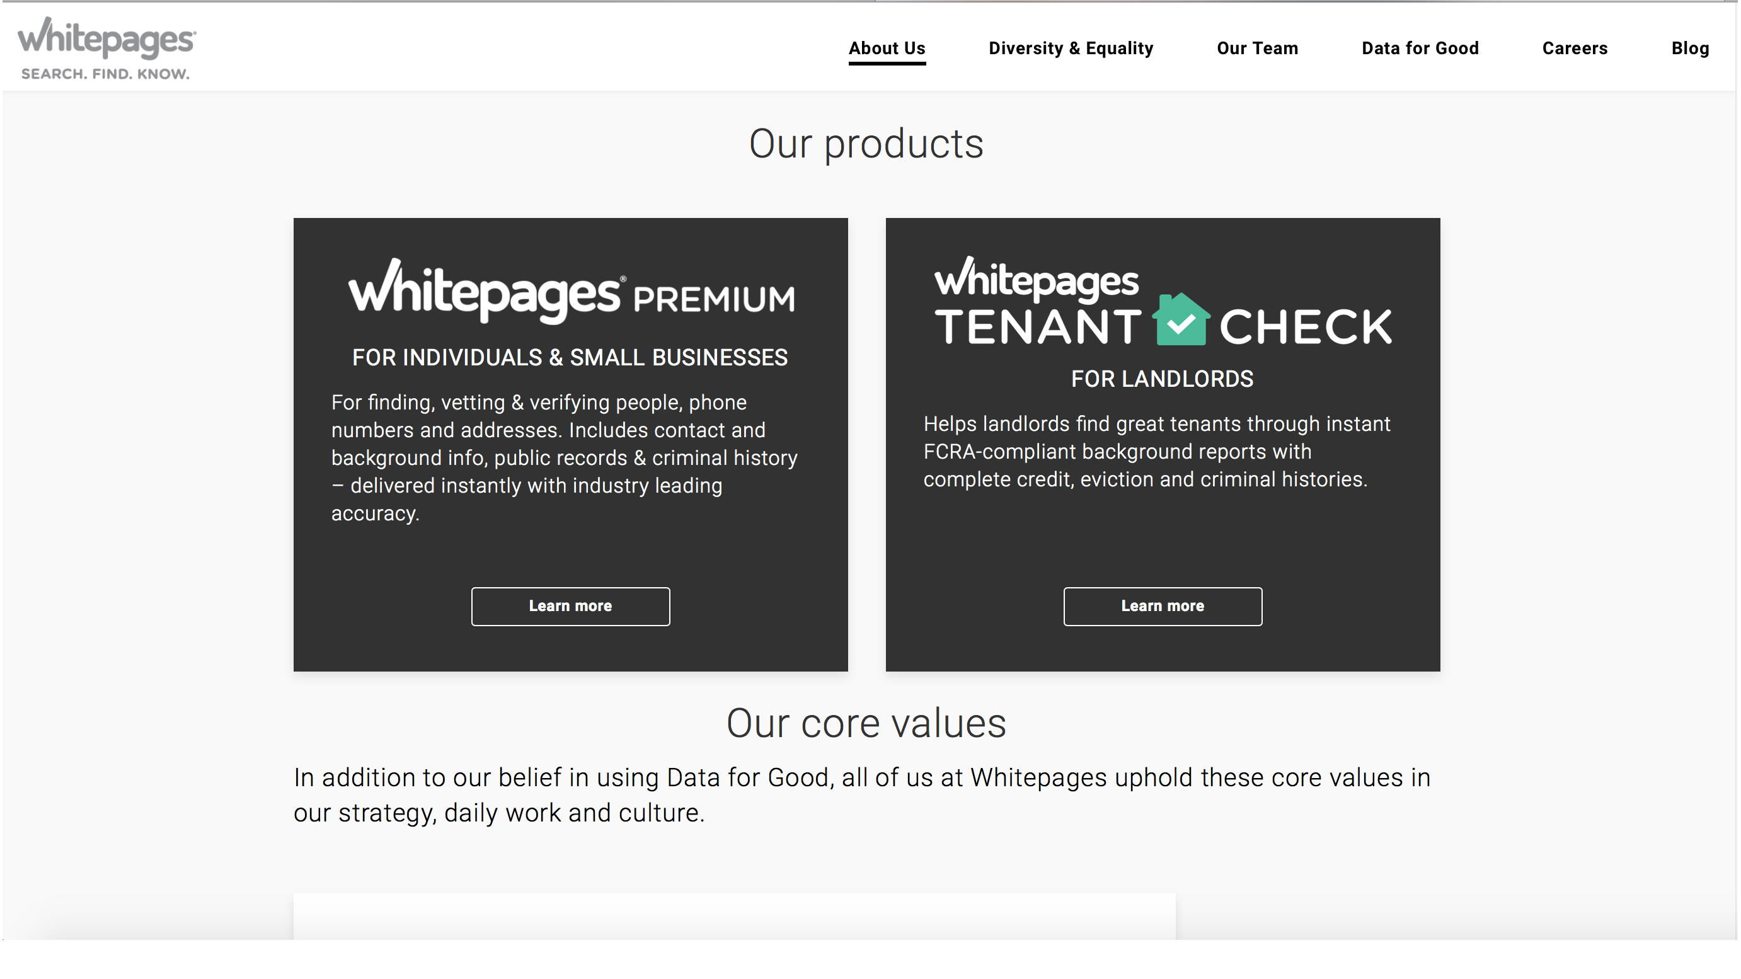The width and height of the screenshot is (1741, 979).
Task: Click the Whitepages Premium logo
Action: 571,290
